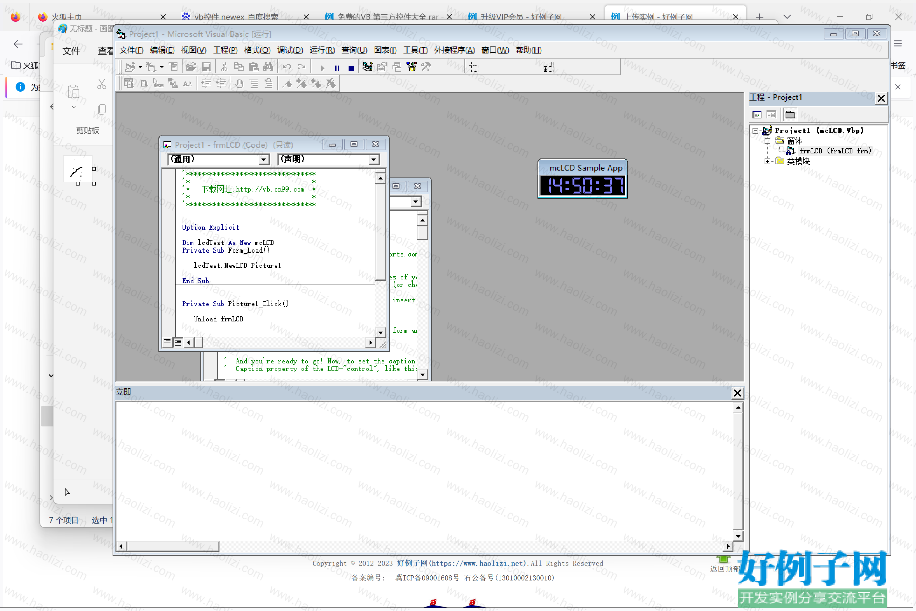Click the 好例子网 footer link
Viewport: 916px width, 611px height.
click(462, 563)
